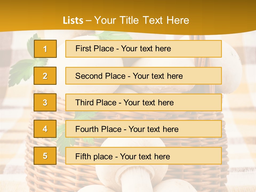Select the Third Place text bar
The width and height of the screenshot is (256, 192).
tap(143, 102)
